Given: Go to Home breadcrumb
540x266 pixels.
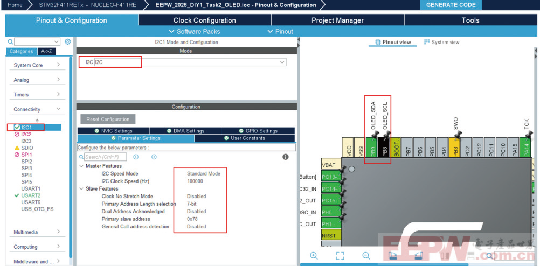Looking at the screenshot, I should tap(15, 5).
